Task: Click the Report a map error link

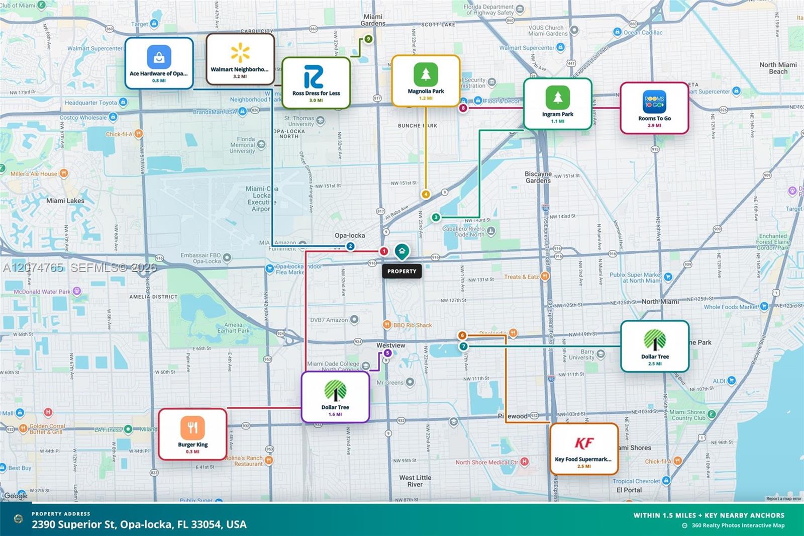Action: click(784, 499)
